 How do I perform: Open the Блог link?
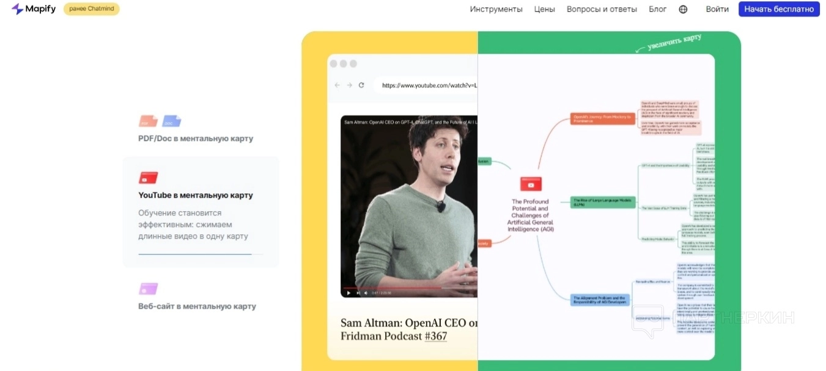657,9
